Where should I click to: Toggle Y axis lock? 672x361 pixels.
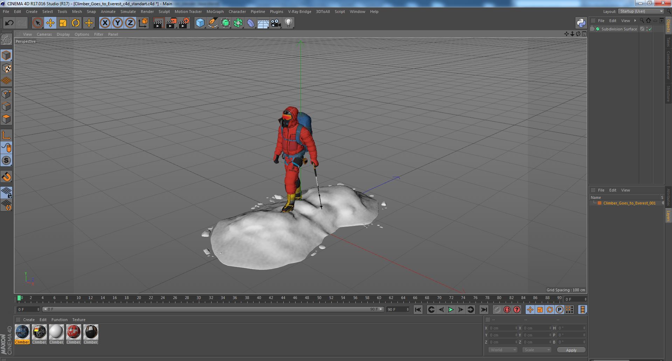pos(118,23)
